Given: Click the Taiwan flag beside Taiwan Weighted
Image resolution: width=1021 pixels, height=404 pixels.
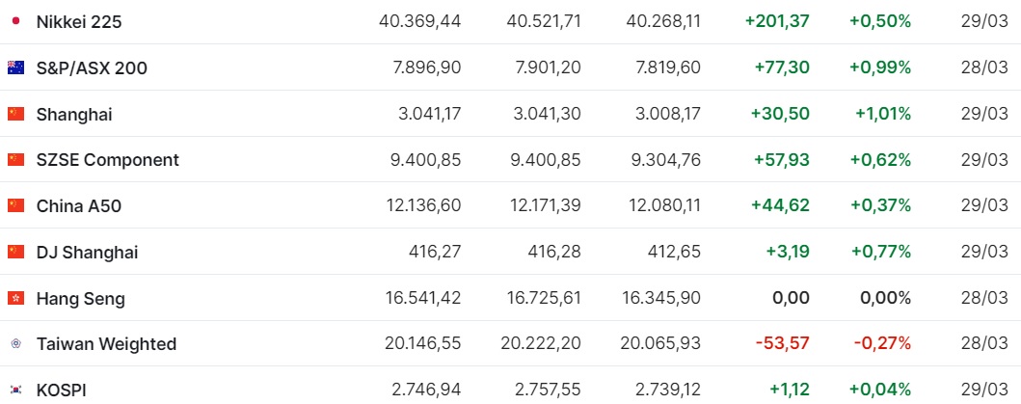Looking at the screenshot, I should point(15,344).
